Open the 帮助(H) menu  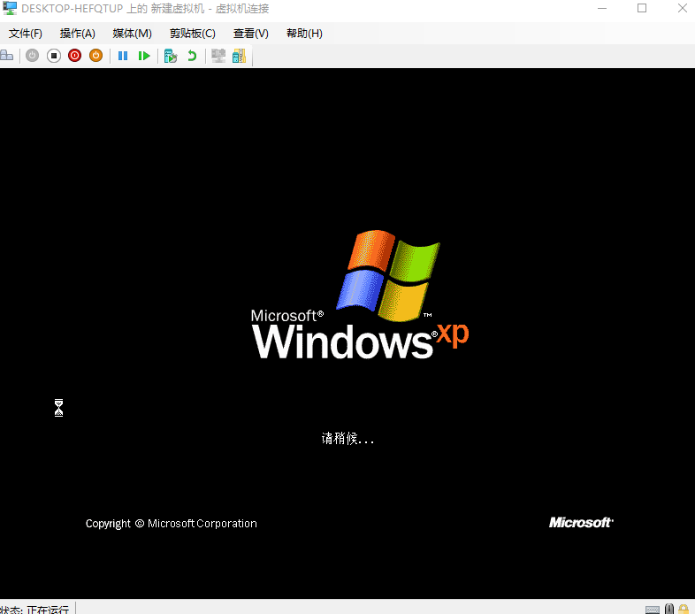pyautogui.click(x=304, y=34)
